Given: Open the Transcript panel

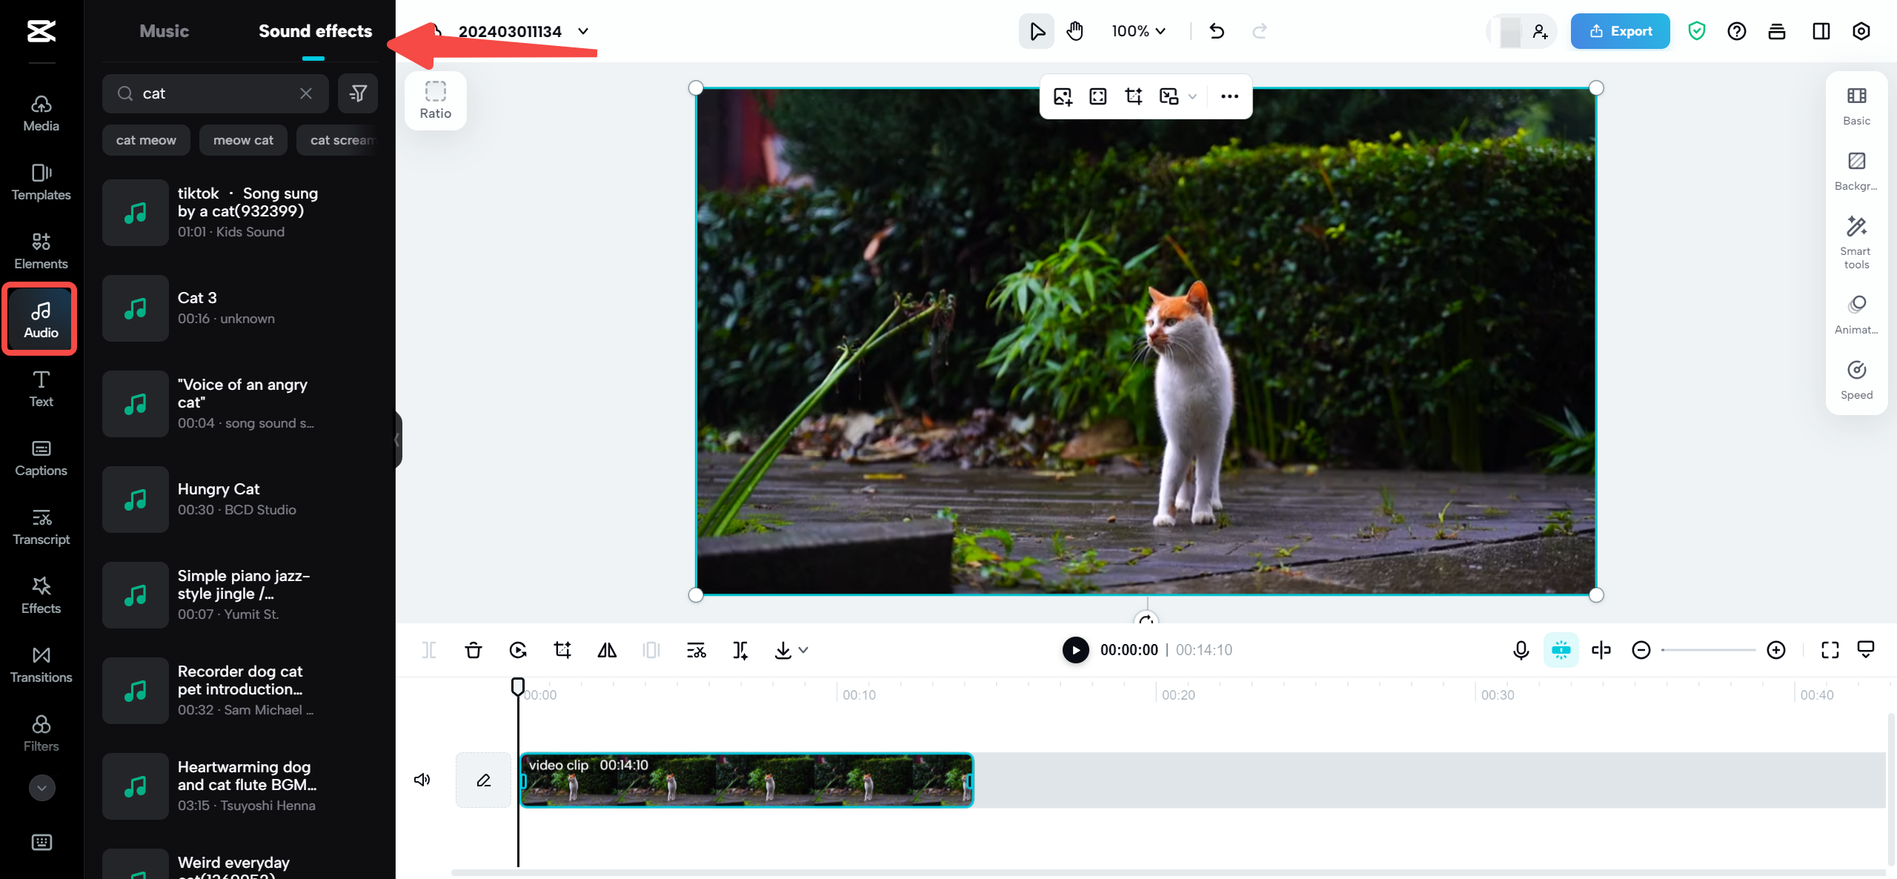Looking at the screenshot, I should [x=41, y=527].
